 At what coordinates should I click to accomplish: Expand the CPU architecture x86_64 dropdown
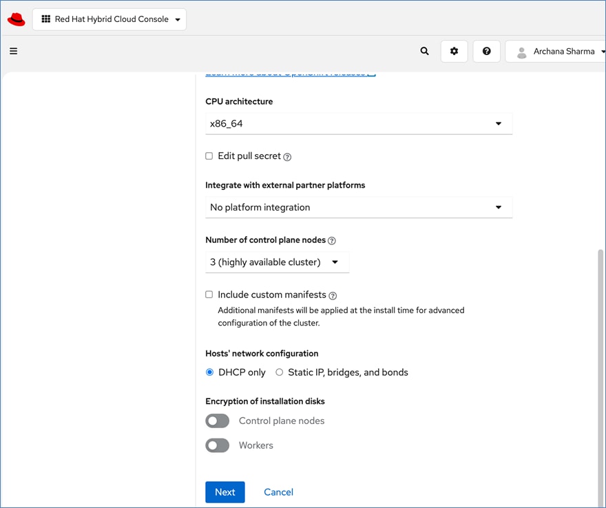pos(359,124)
